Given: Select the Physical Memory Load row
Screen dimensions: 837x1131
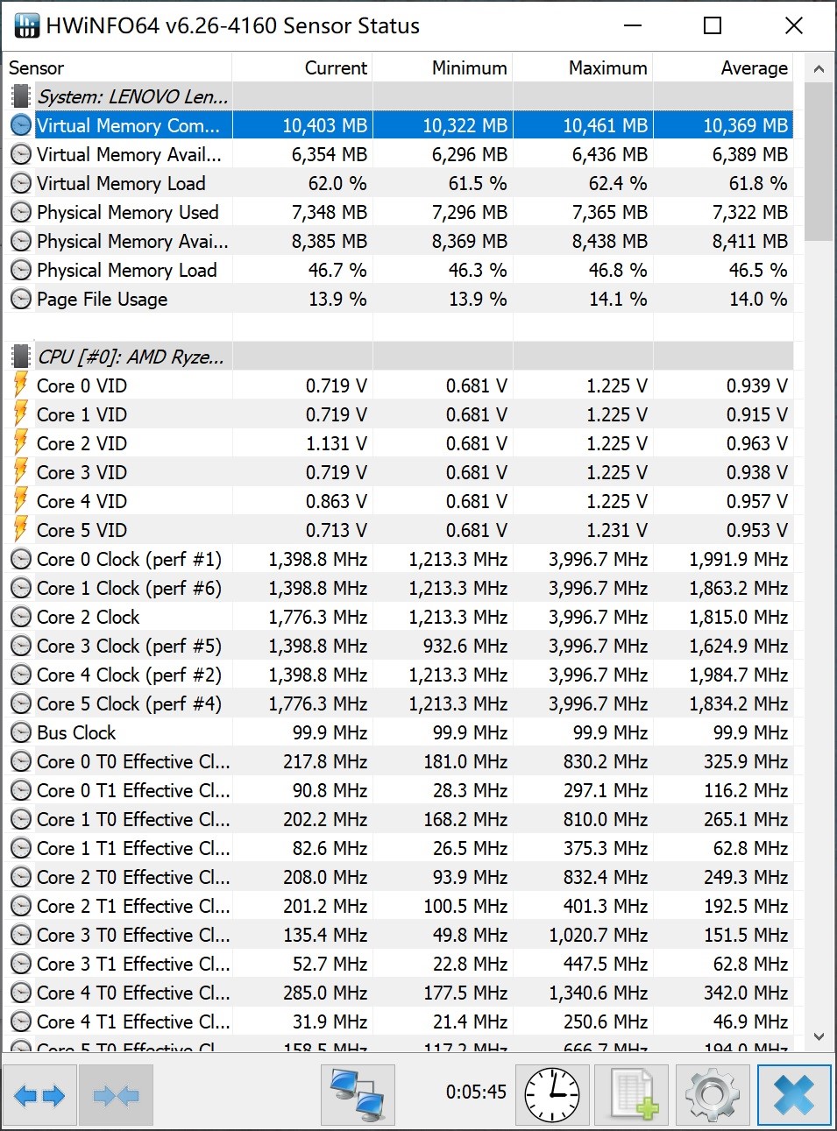Looking at the screenshot, I should [398, 270].
